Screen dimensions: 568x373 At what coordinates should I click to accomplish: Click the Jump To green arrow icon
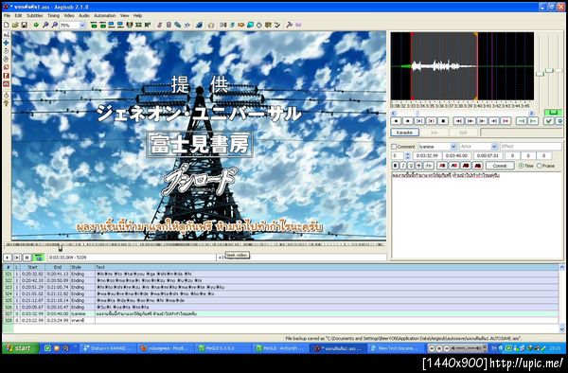tap(36, 25)
